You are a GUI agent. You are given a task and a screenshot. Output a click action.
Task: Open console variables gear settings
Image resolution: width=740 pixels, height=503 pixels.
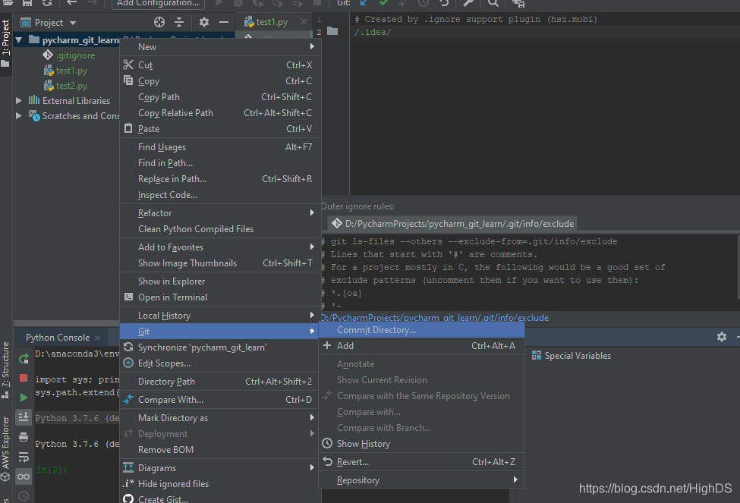[722, 337]
